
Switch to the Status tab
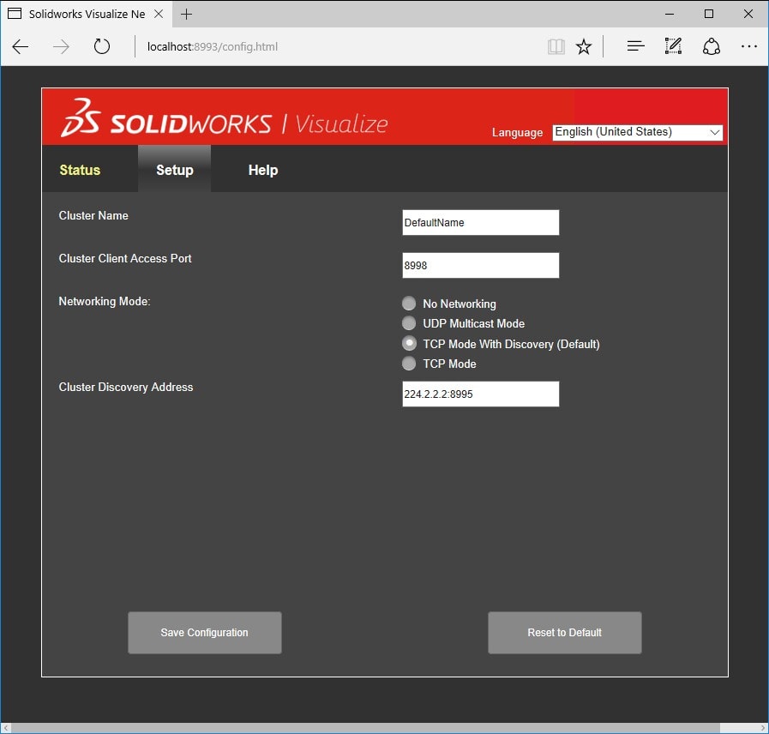coord(80,170)
